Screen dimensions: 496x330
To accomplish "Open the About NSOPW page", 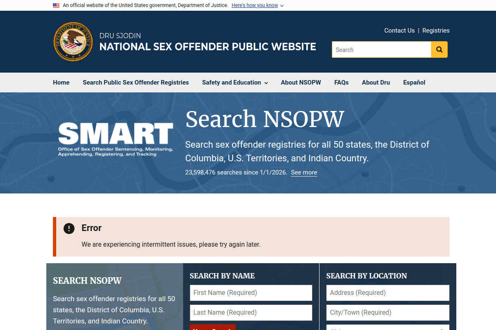I will (301, 82).
